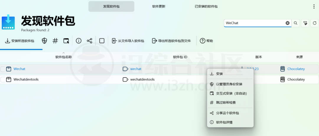The height and width of the screenshot is (136, 319).
Task: Select the Wechatdevtools package name
Action: 26,80
